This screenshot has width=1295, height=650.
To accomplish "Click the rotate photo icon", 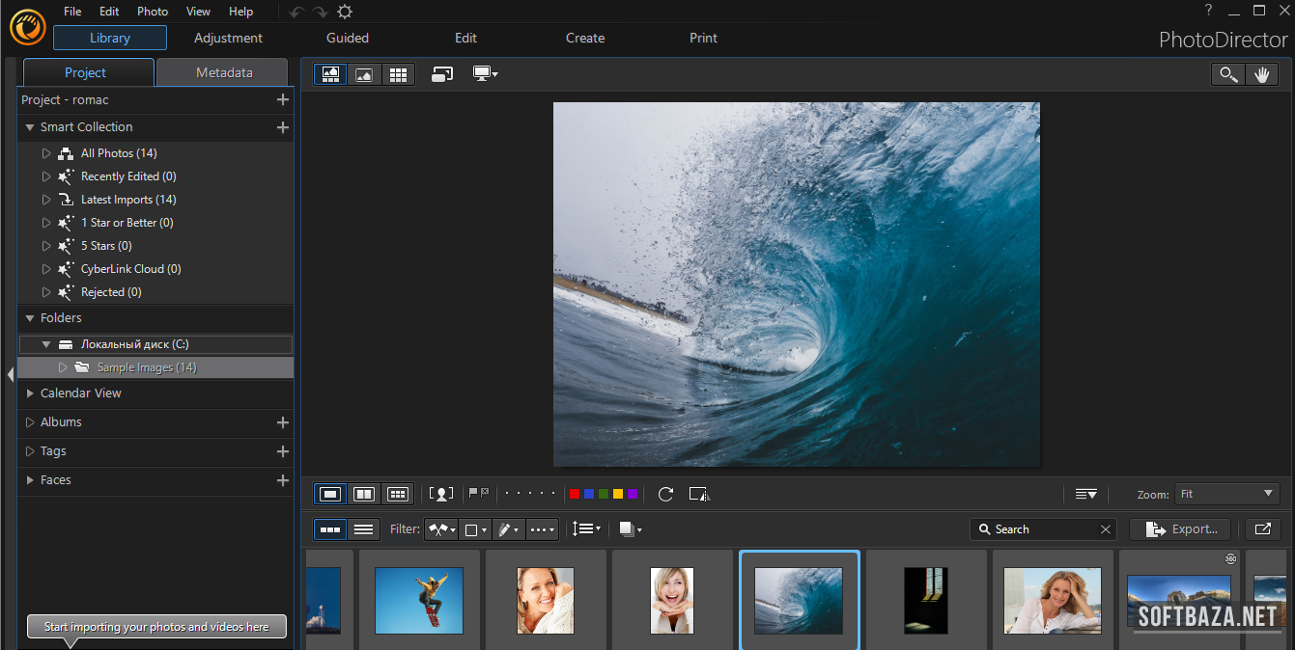I will [x=665, y=494].
